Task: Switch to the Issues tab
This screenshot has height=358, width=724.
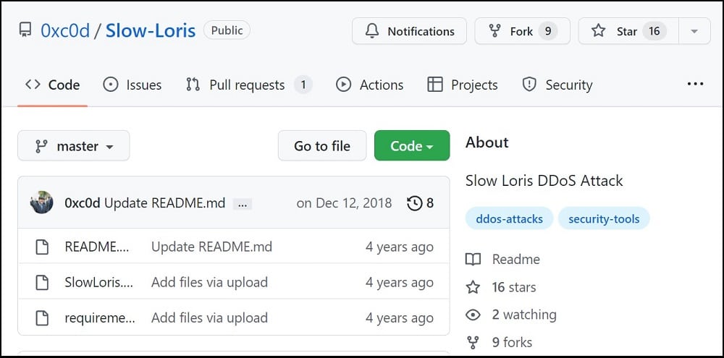Action: [x=132, y=85]
